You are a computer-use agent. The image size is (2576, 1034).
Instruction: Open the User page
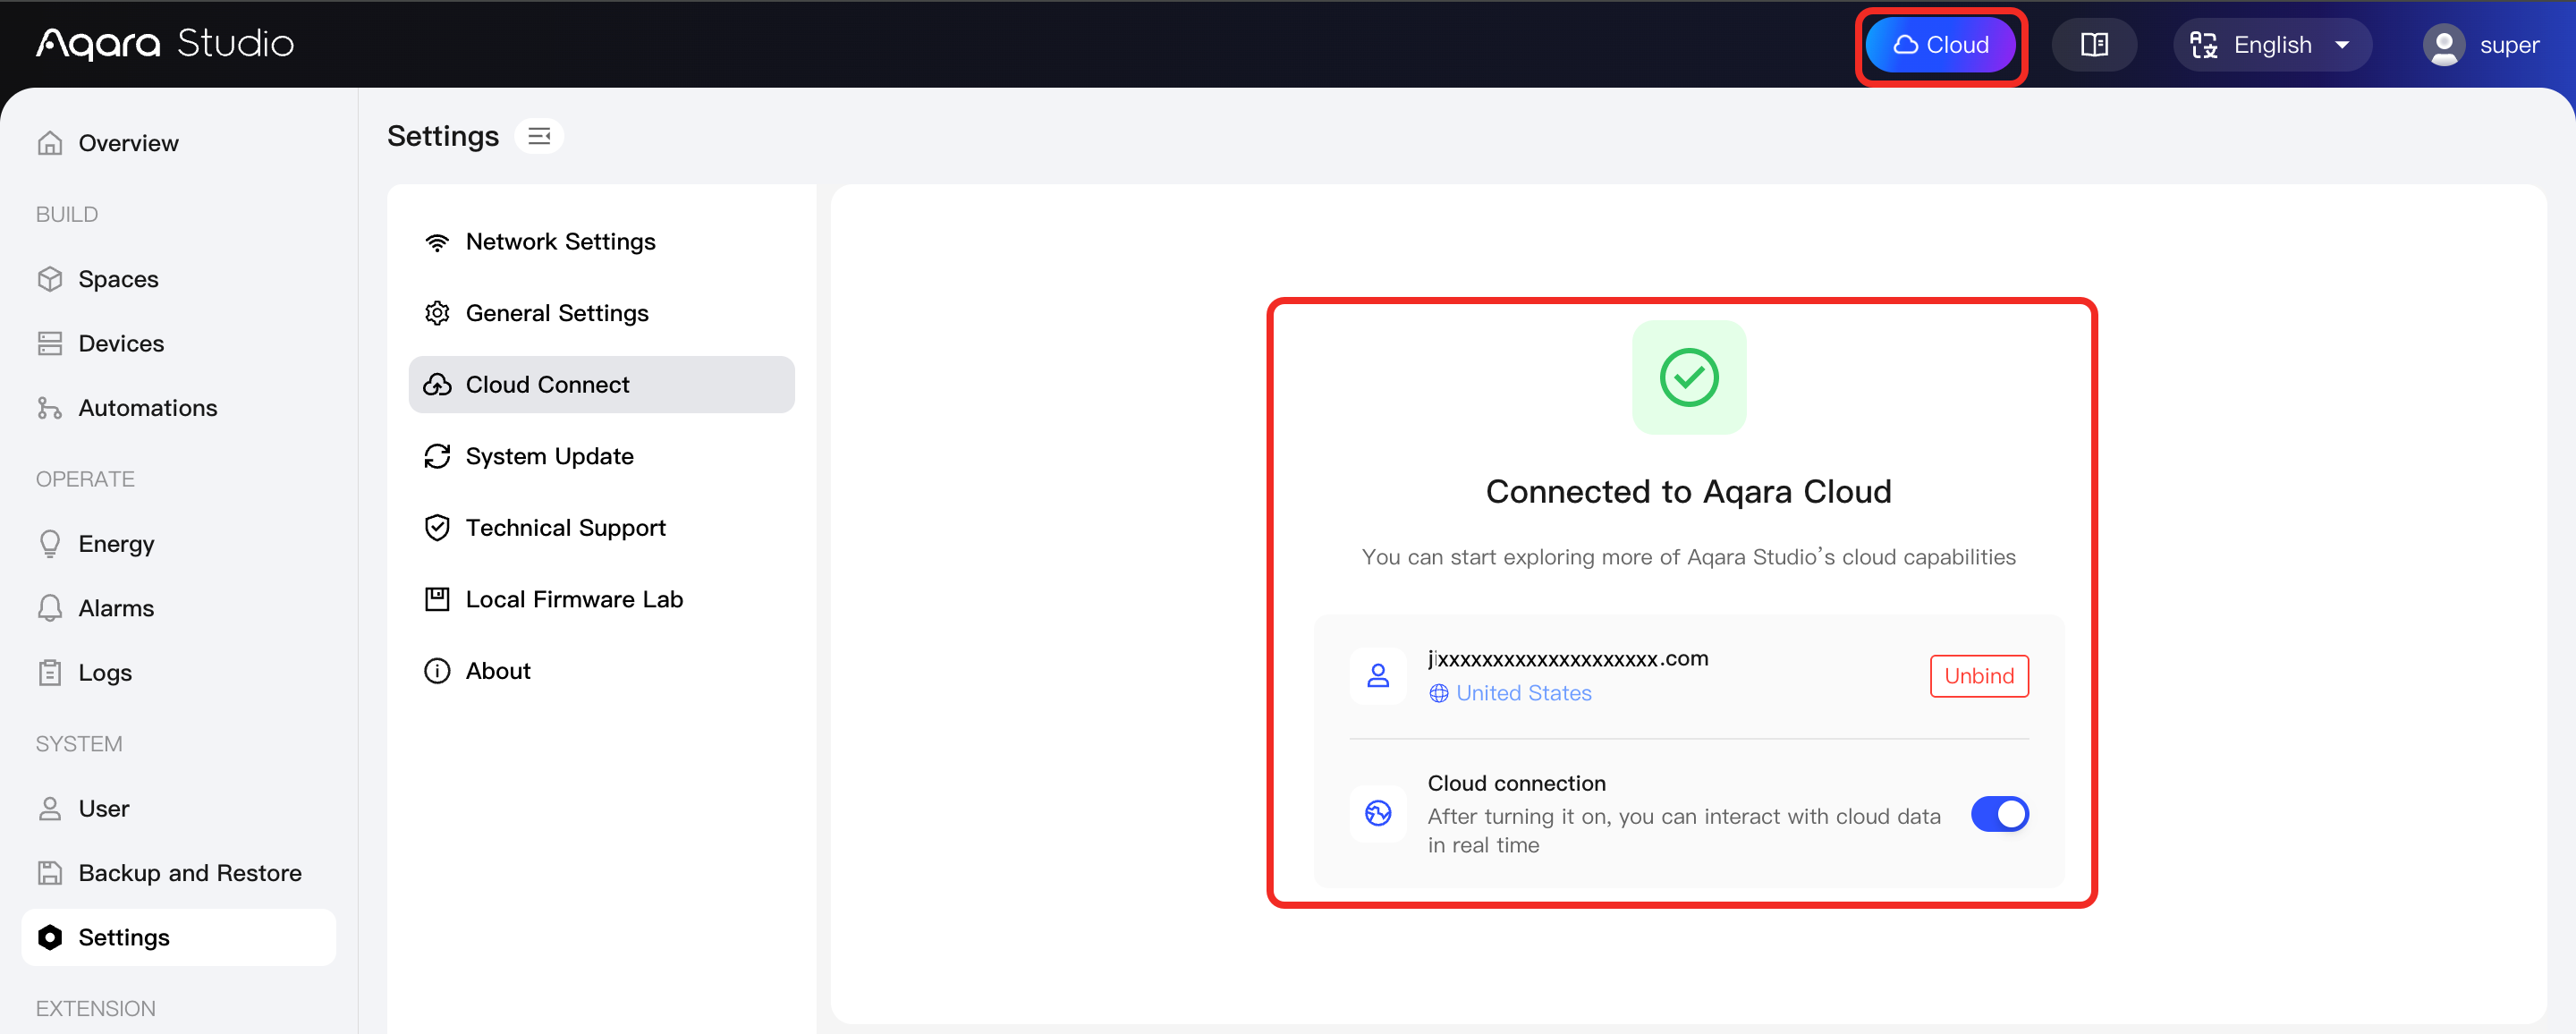point(178,808)
